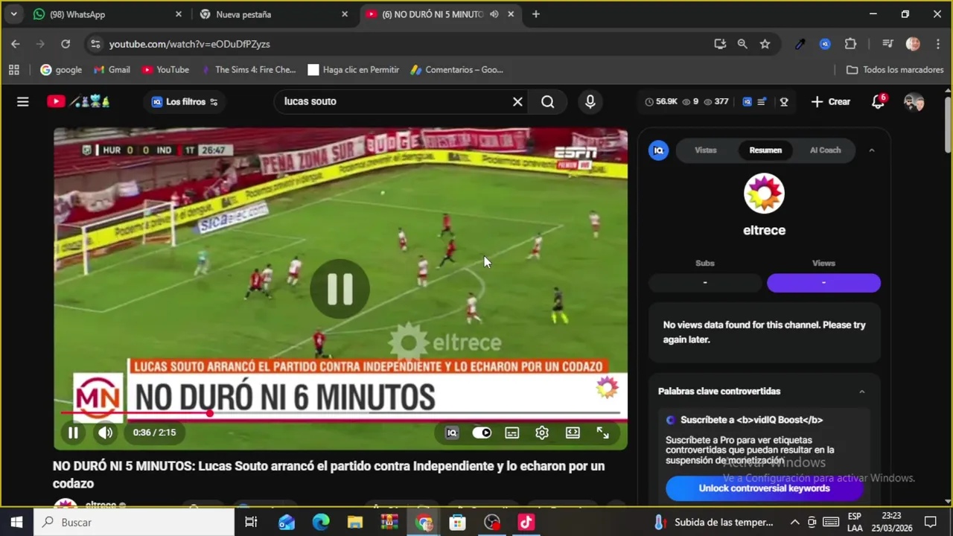Viewport: 953px width, 536px height.
Task: Open the vidIQ trophy icon in toolbar
Action: [784, 102]
